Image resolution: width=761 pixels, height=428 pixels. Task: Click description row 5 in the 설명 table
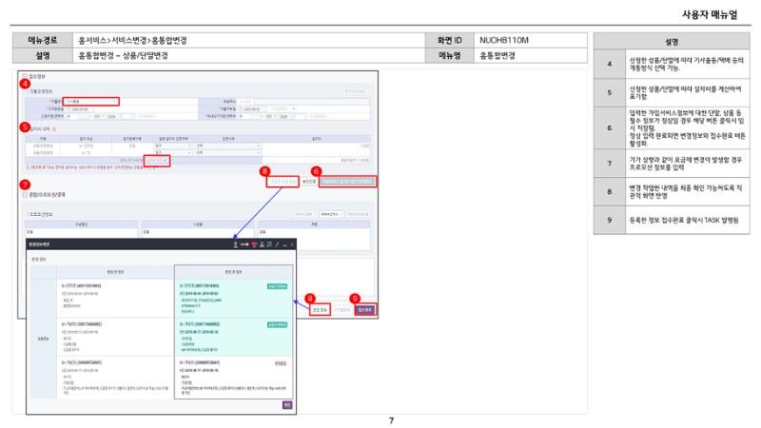[672, 92]
